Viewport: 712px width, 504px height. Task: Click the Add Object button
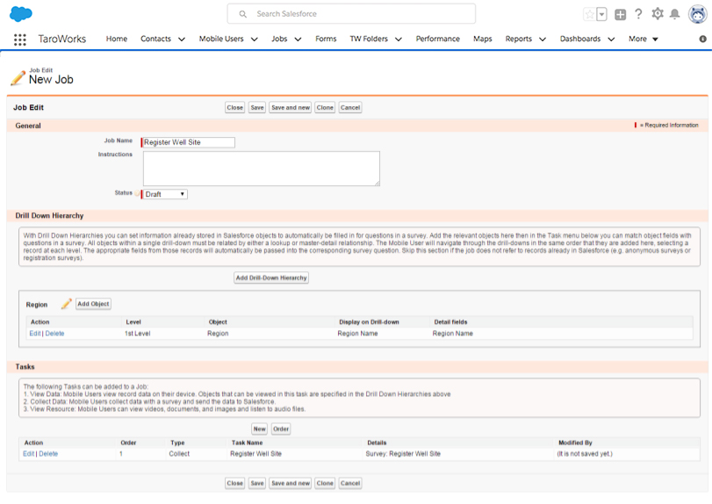[x=93, y=304]
